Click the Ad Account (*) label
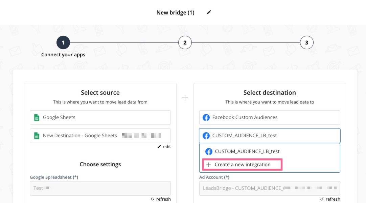The width and height of the screenshot is (366, 203). (214, 177)
